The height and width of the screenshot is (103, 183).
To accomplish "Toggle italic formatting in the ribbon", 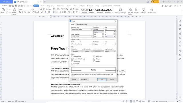I will click(x=22, y=12).
